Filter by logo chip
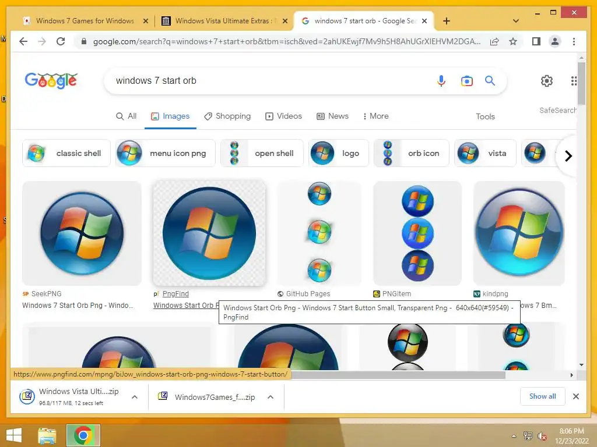The height and width of the screenshot is (447, 597). pos(339,153)
